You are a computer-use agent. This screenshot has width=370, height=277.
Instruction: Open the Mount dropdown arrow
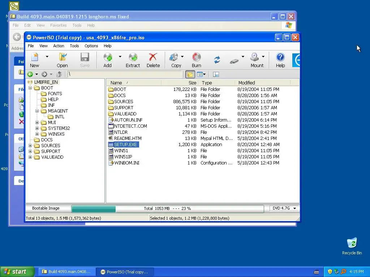[x=263, y=57]
